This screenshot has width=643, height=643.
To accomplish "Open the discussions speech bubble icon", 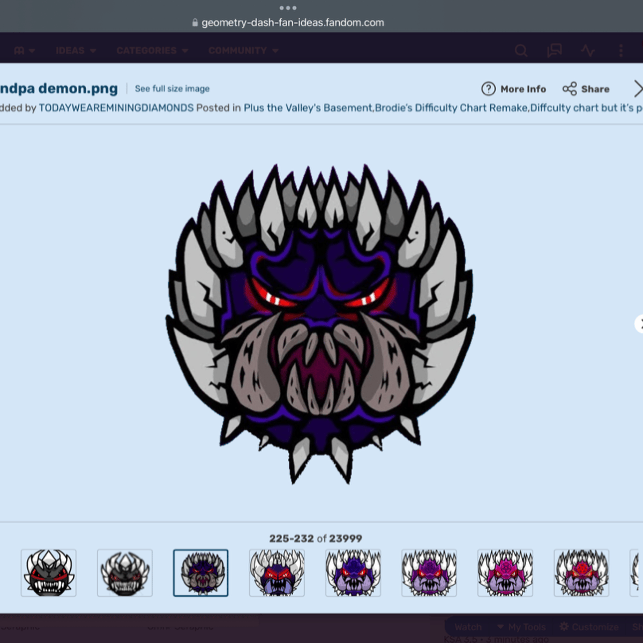I will [554, 50].
